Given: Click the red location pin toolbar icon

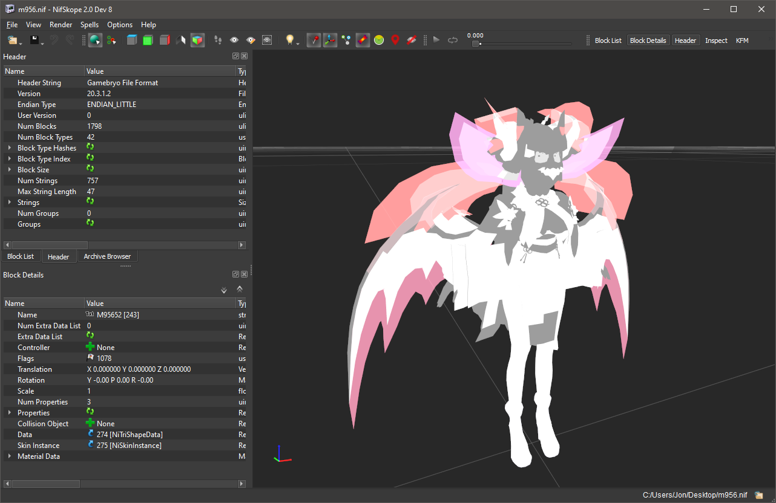Looking at the screenshot, I should point(395,40).
